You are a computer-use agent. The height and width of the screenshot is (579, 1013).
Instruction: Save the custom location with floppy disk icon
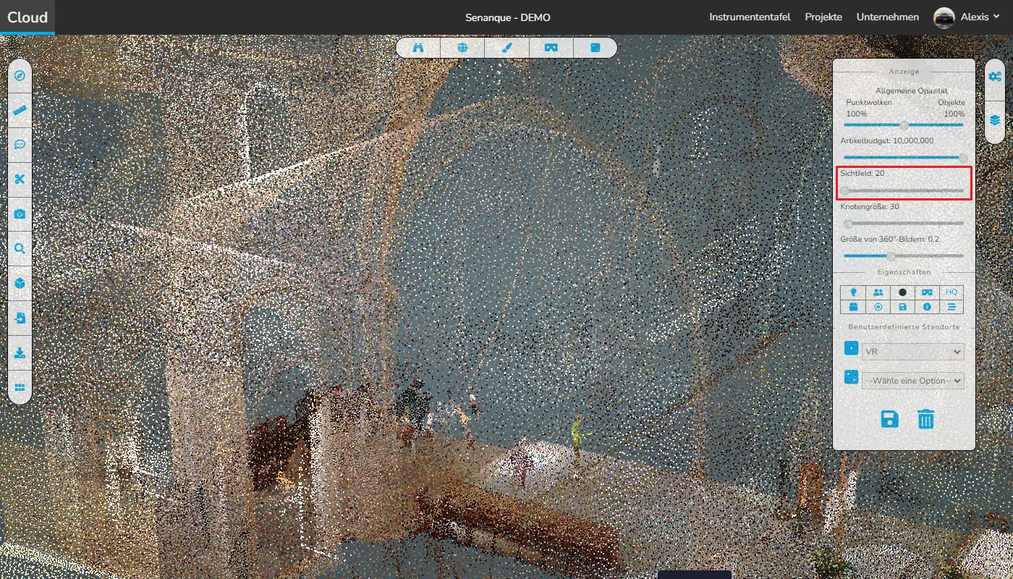pyautogui.click(x=889, y=419)
